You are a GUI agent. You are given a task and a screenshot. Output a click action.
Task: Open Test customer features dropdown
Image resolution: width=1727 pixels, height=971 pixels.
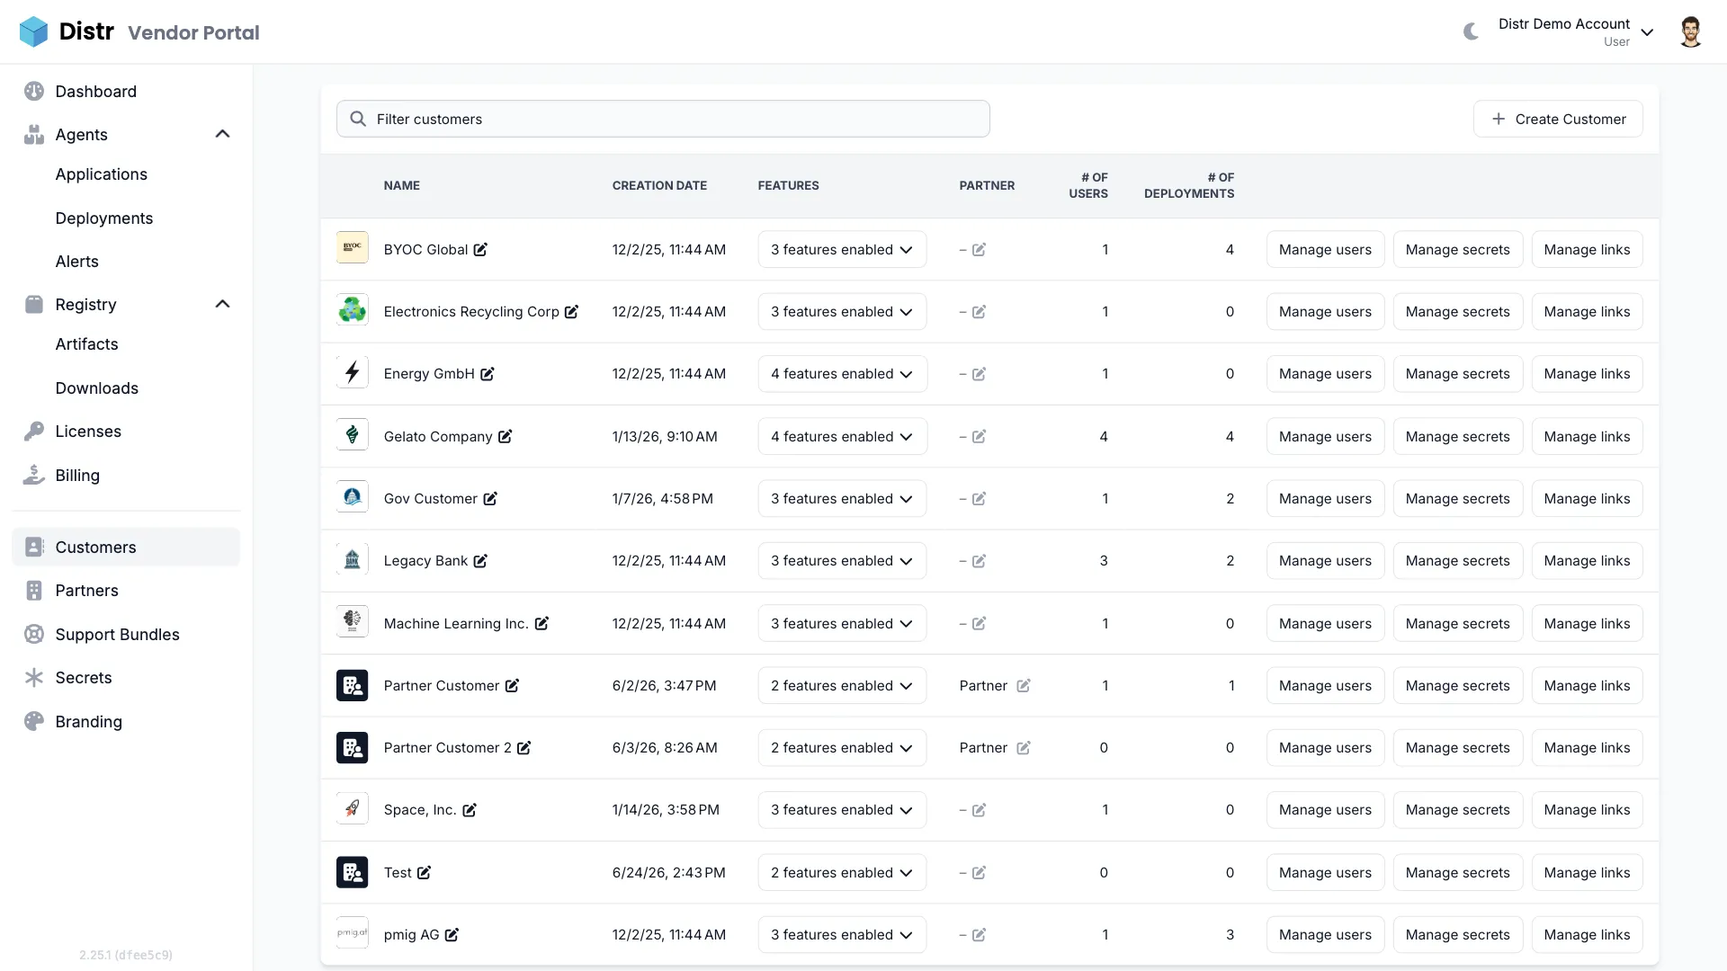(x=842, y=873)
